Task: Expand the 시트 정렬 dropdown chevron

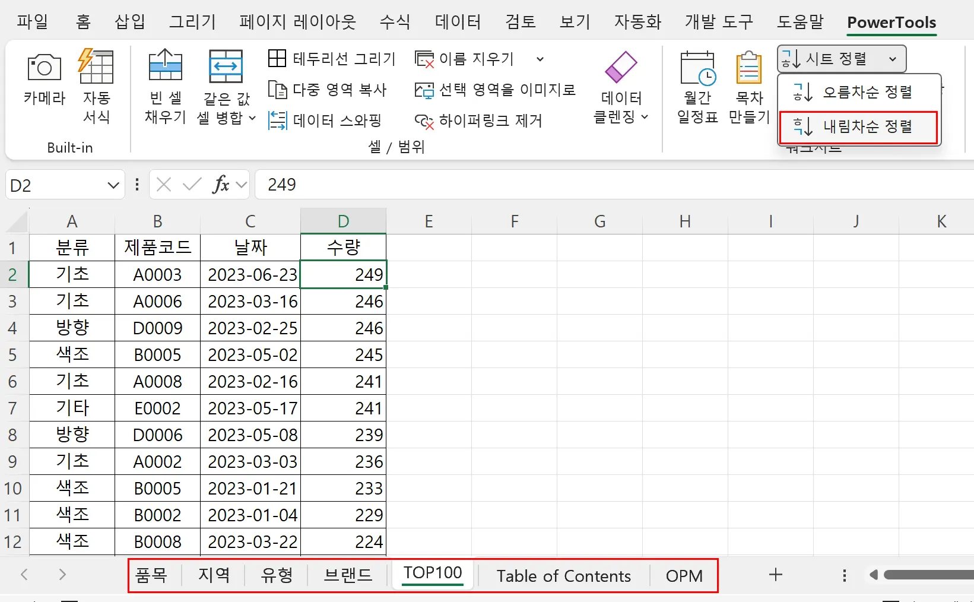Action: pyautogui.click(x=892, y=59)
